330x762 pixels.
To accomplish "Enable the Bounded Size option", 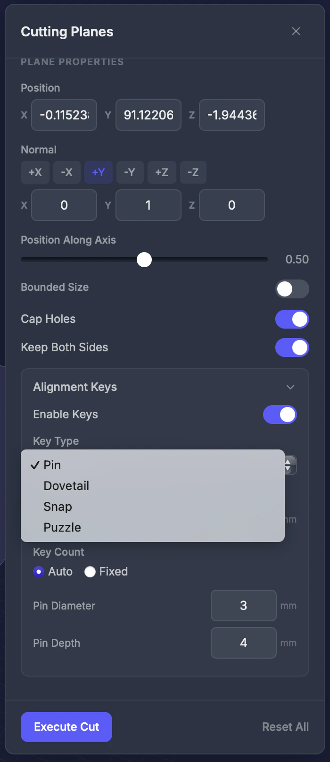I will tap(292, 289).
